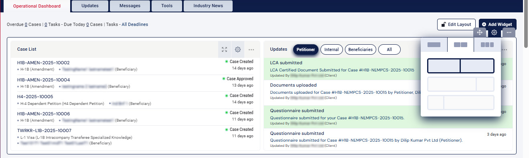Filter updates by Beneficiaries

(361, 50)
